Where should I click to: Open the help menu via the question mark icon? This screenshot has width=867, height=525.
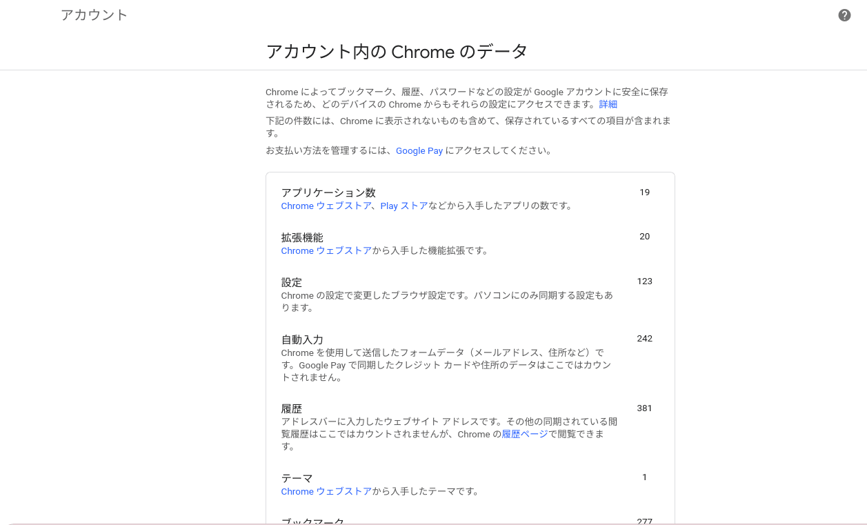[x=844, y=14]
